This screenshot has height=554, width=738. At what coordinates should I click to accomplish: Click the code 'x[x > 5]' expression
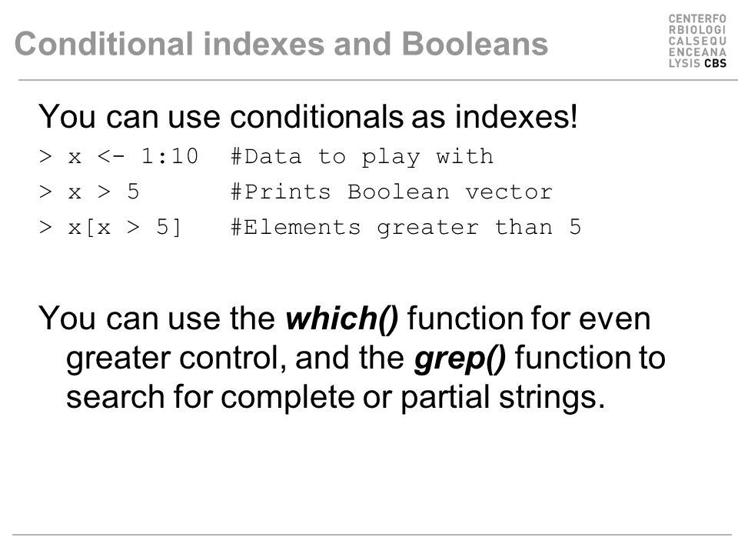point(125,228)
